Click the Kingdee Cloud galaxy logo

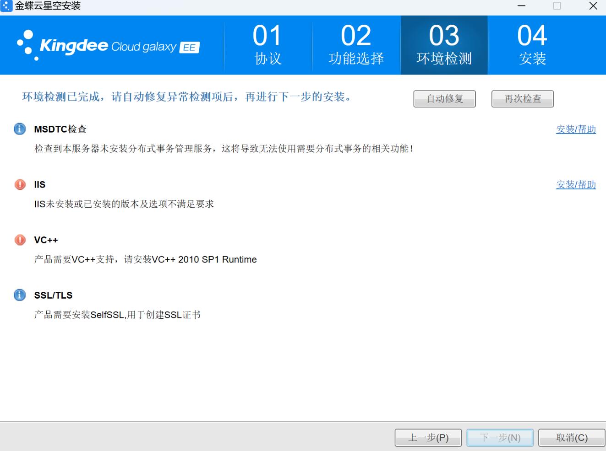tap(108, 46)
